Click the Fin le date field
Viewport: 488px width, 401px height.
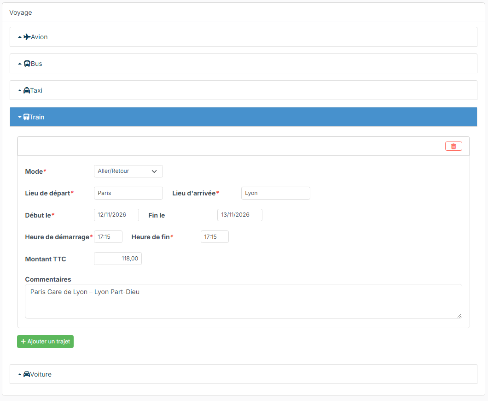(240, 215)
